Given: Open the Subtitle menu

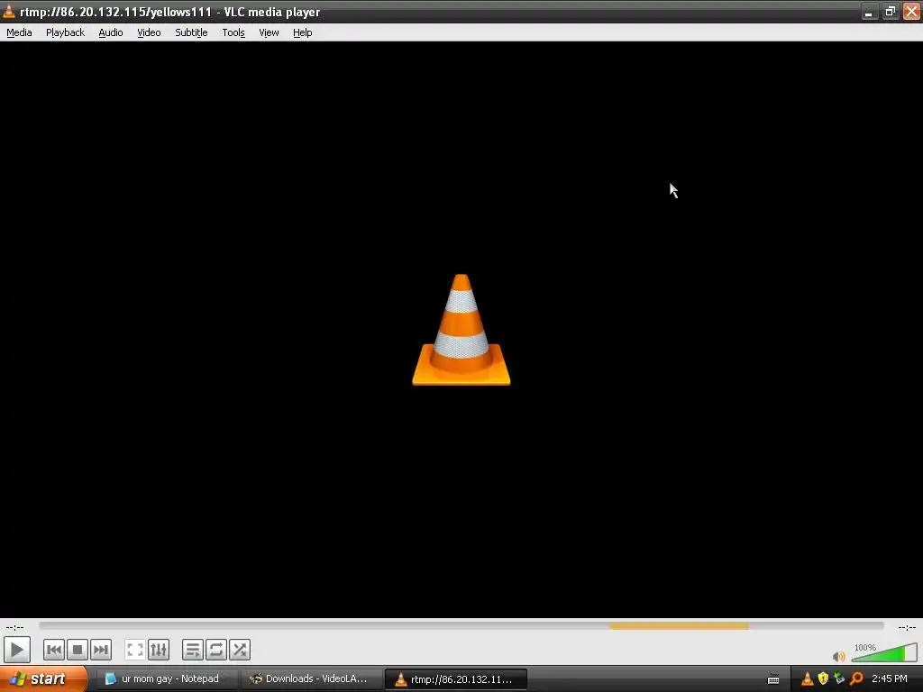Looking at the screenshot, I should 191,32.
